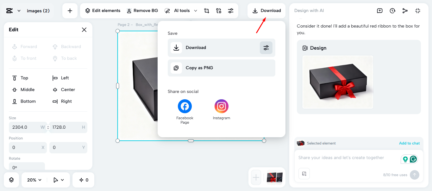432x191 pixels.
Task: Click the X position field
Action: click(28, 148)
